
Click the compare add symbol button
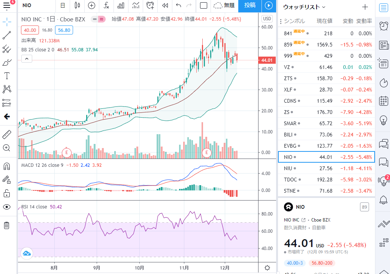click(x=91, y=6)
